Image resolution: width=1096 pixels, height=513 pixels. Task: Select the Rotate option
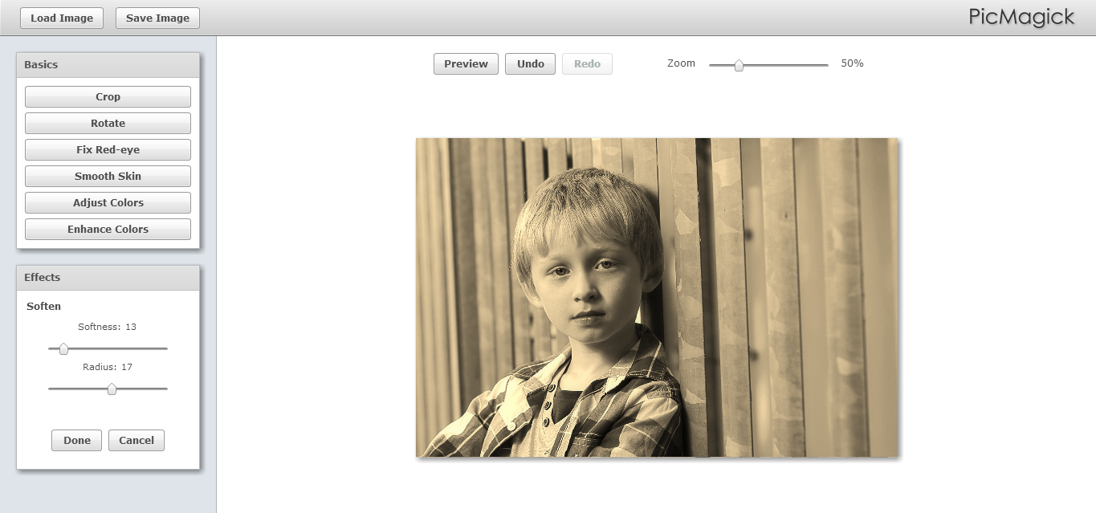coord(108,123)
